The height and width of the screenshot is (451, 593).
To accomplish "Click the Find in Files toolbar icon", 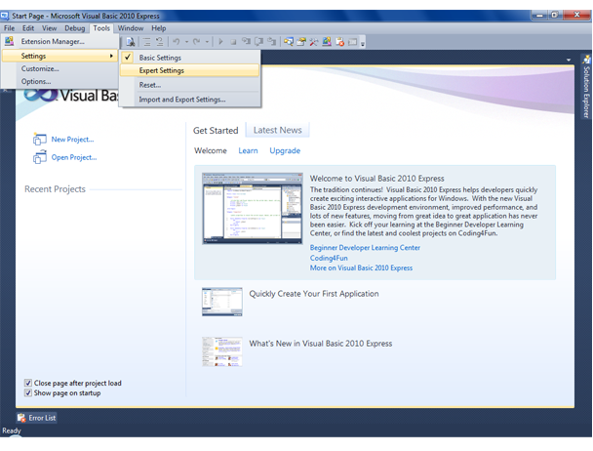I will coord(131,42).
